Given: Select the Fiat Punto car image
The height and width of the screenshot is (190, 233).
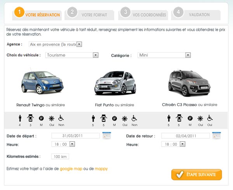Looking at the screenshot, I should tap(115, 83).
